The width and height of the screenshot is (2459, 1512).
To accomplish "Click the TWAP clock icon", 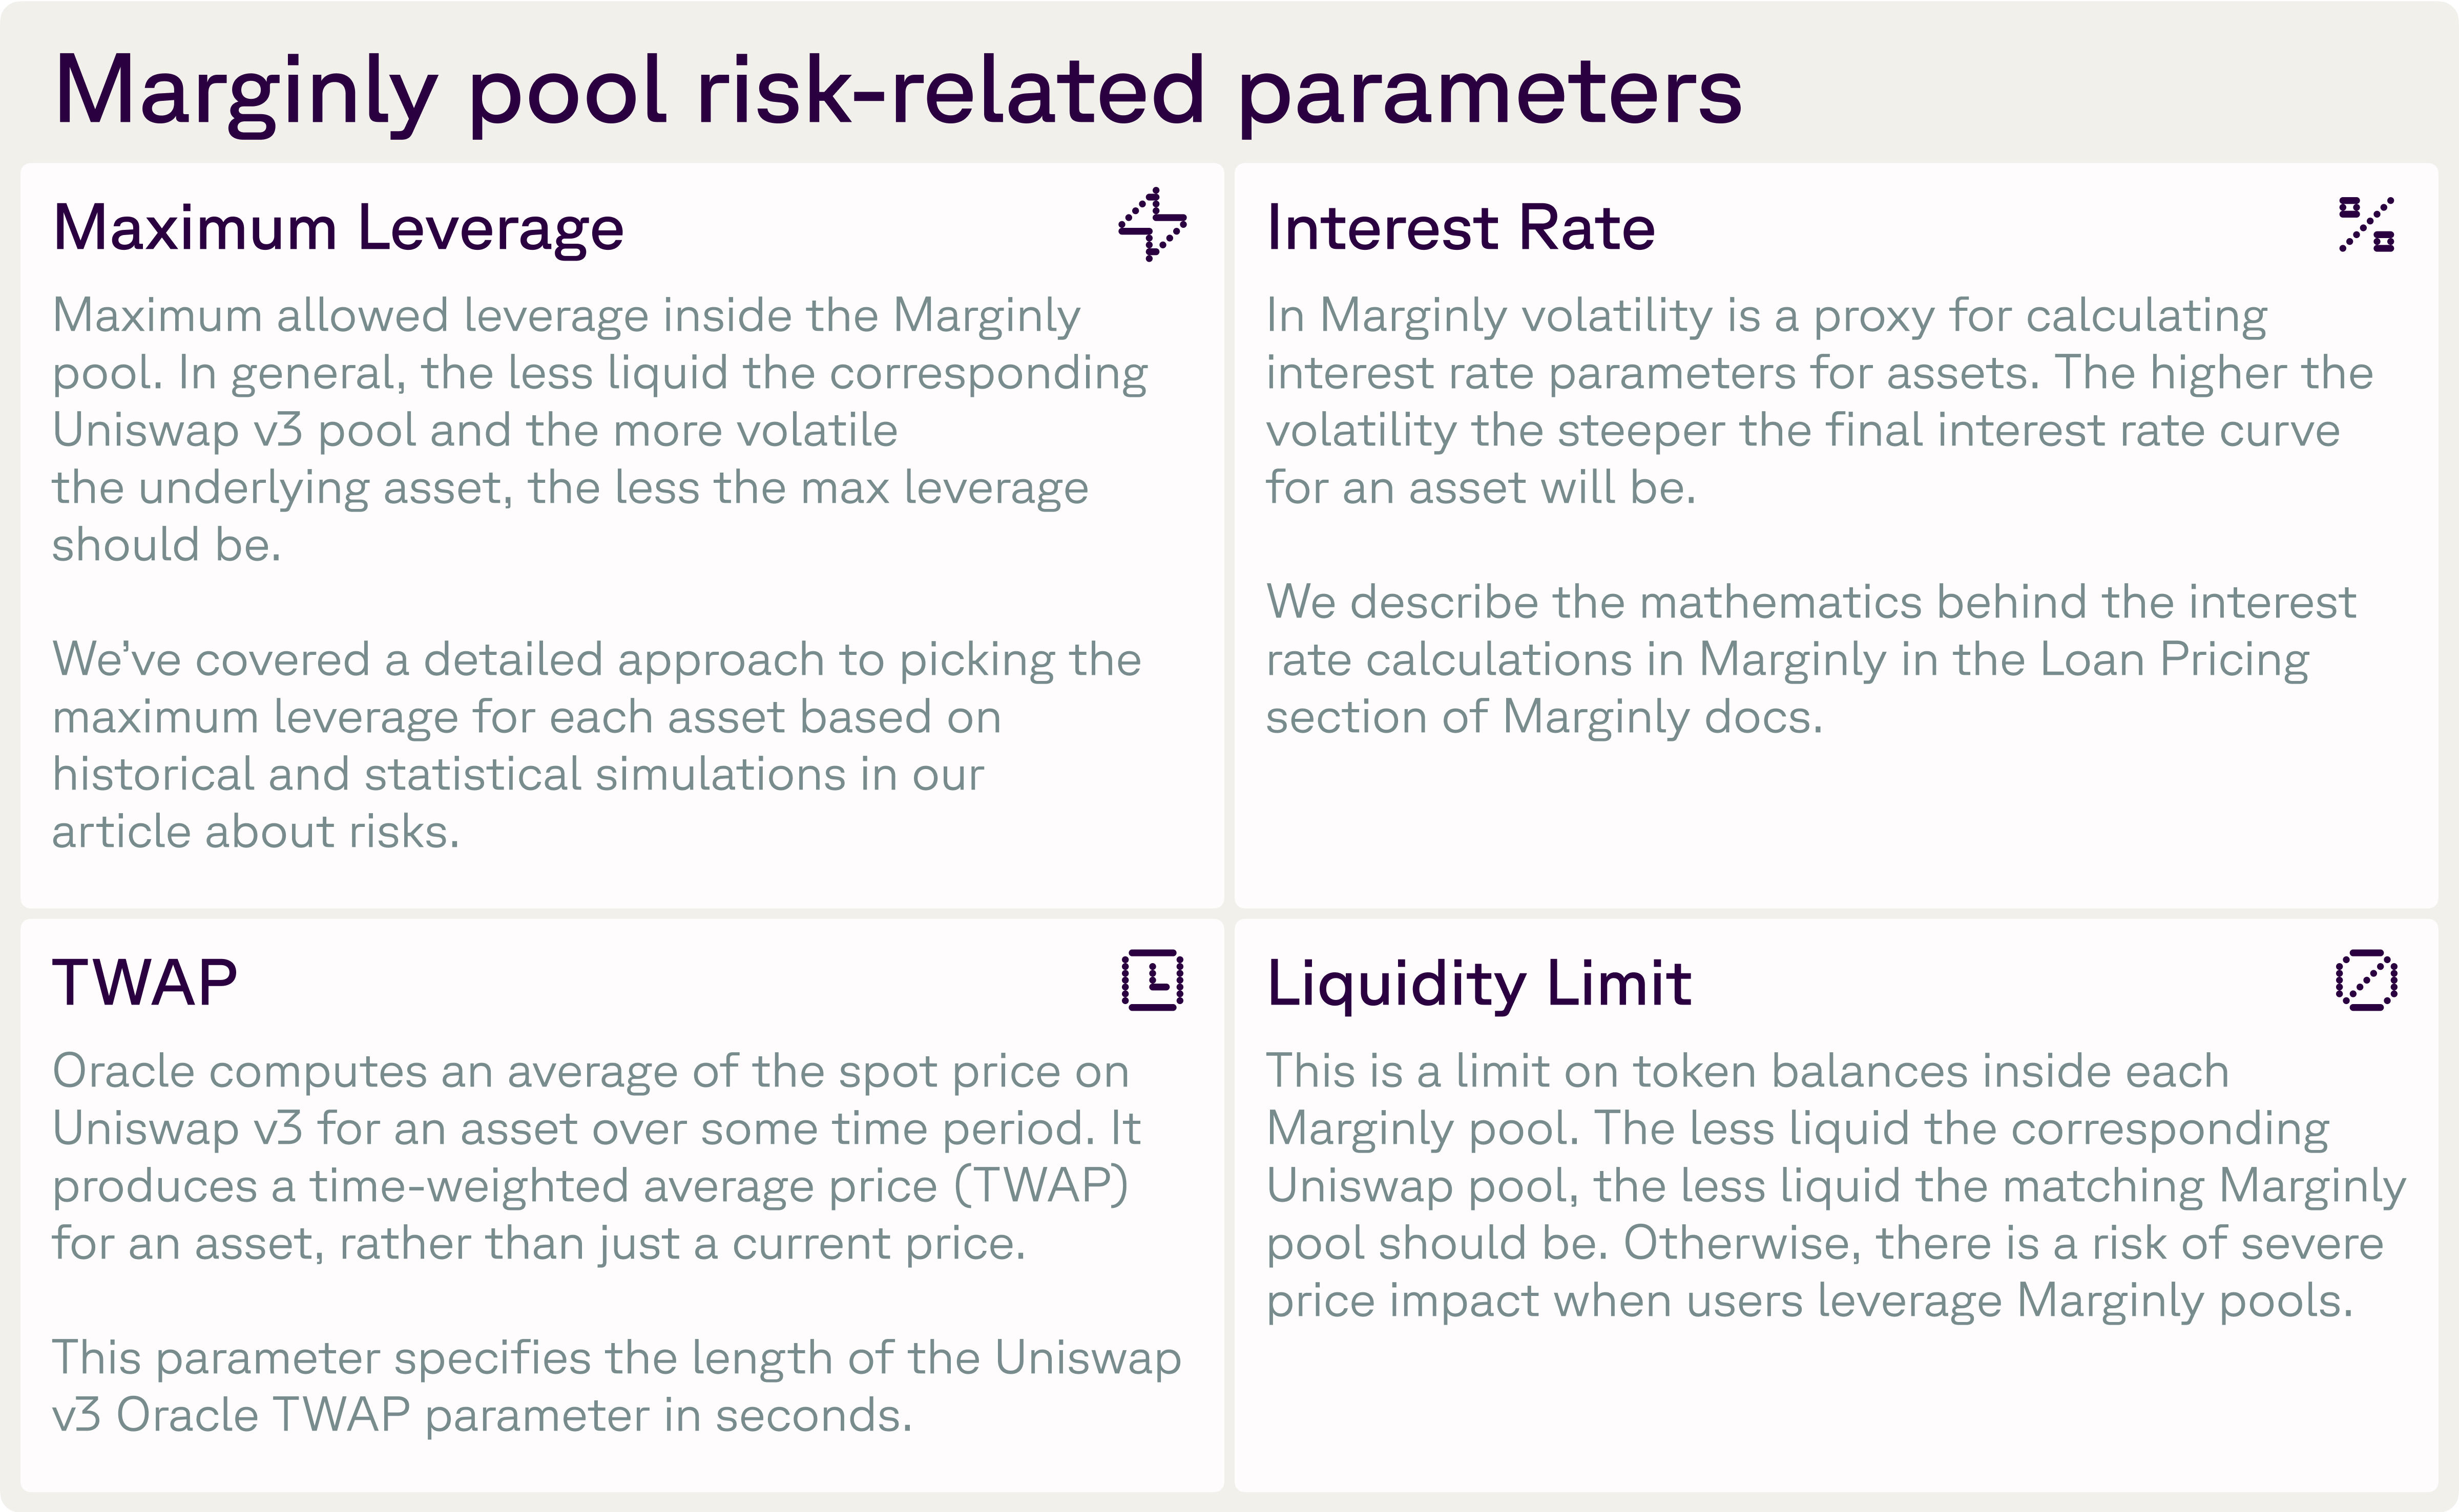I will (x=1153, y=980).
